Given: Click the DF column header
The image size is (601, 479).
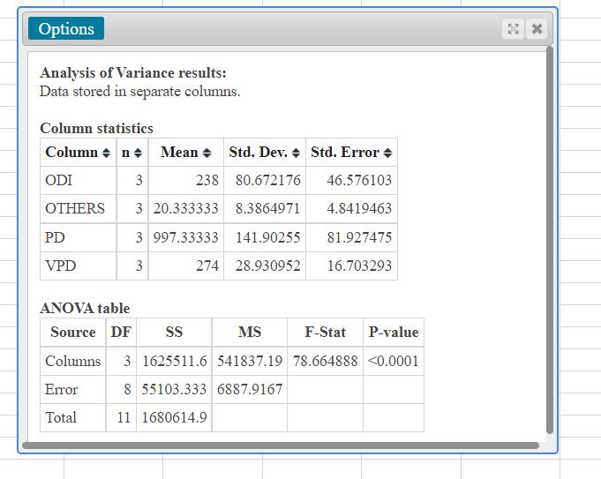Looking at the screenshot, I should 121,333.
